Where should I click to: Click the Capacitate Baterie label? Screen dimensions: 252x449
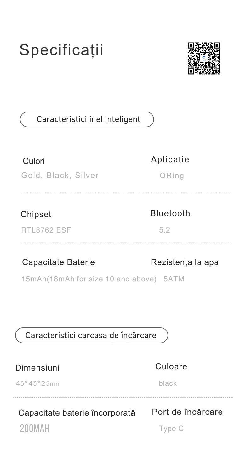pyautogui.click(x=58, y=262)
